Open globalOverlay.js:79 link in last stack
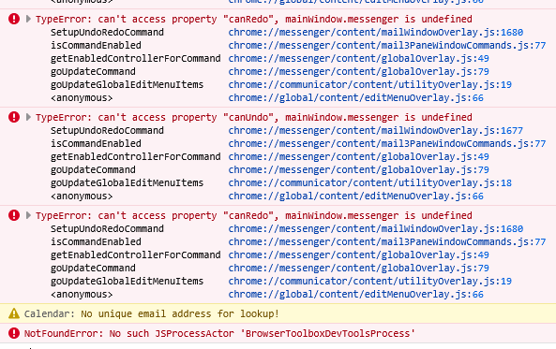Screen dimensions: 556x349 358,268
